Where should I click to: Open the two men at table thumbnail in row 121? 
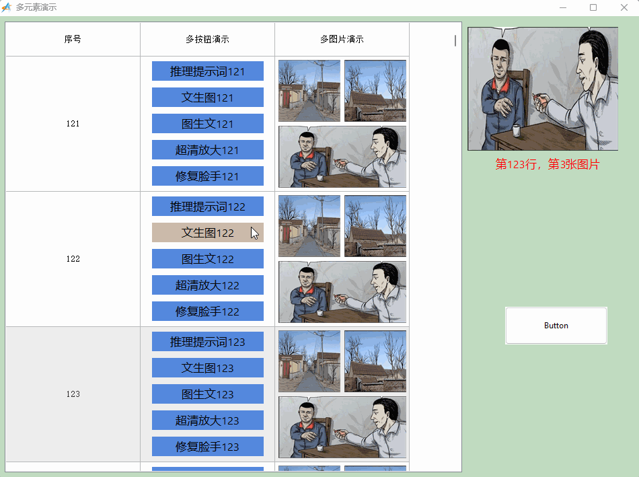pos(342,157)
